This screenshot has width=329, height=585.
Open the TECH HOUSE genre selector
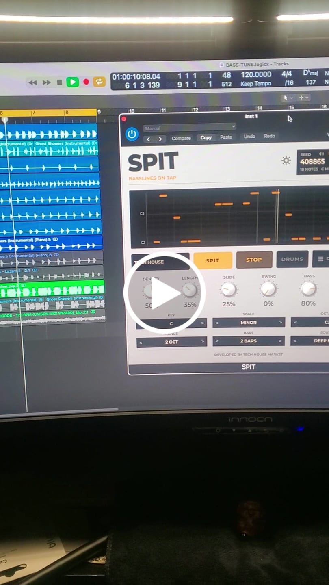tap(160, 262)
